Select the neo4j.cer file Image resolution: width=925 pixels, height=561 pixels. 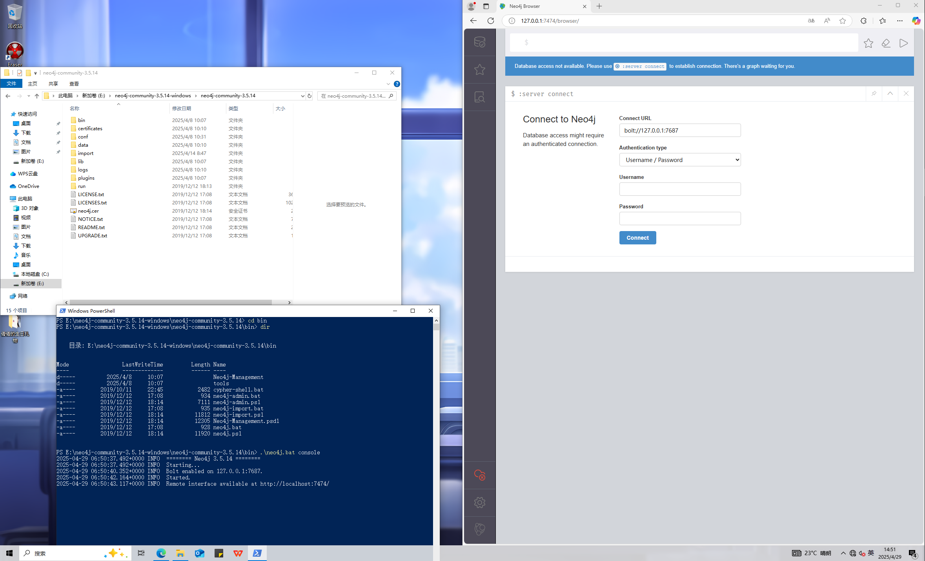pos(88,211)
